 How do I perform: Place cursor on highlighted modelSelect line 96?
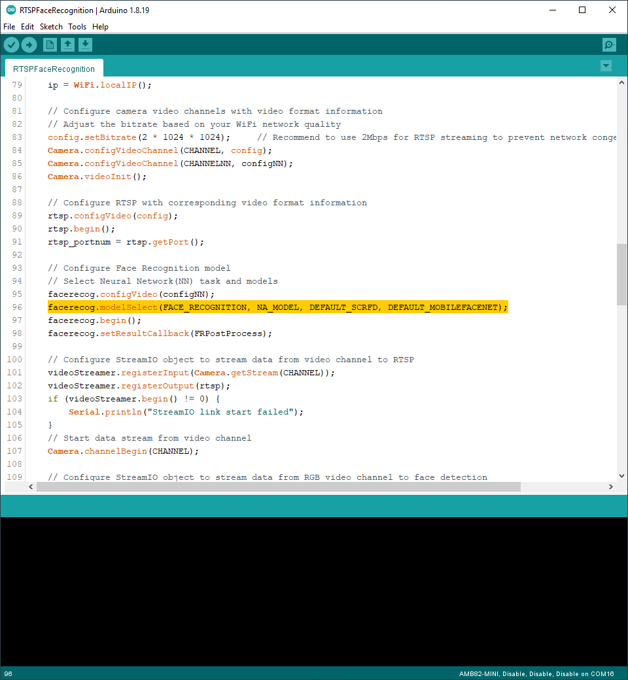coord(277,307)
